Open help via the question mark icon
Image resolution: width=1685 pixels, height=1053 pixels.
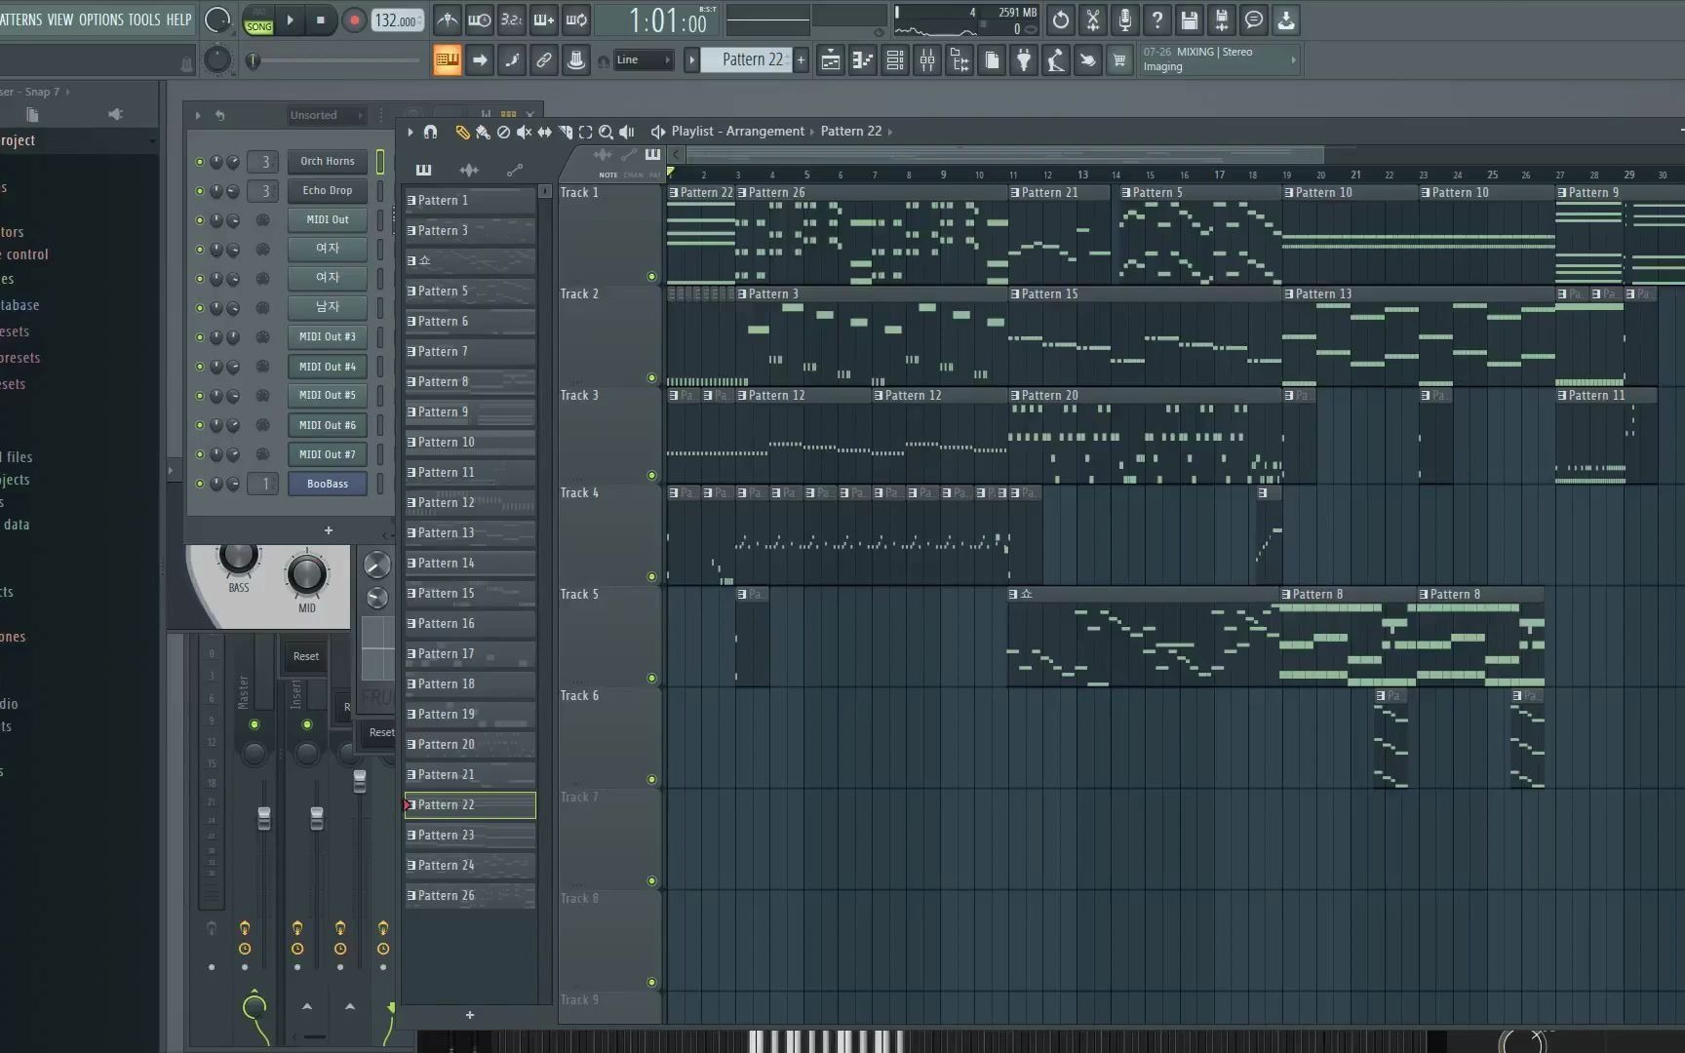1156,19
